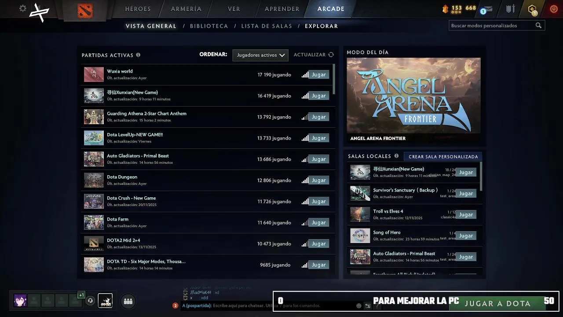The image size is (563, 317).
Task: Click the search magnifier icon
Action: click(538, 26)
